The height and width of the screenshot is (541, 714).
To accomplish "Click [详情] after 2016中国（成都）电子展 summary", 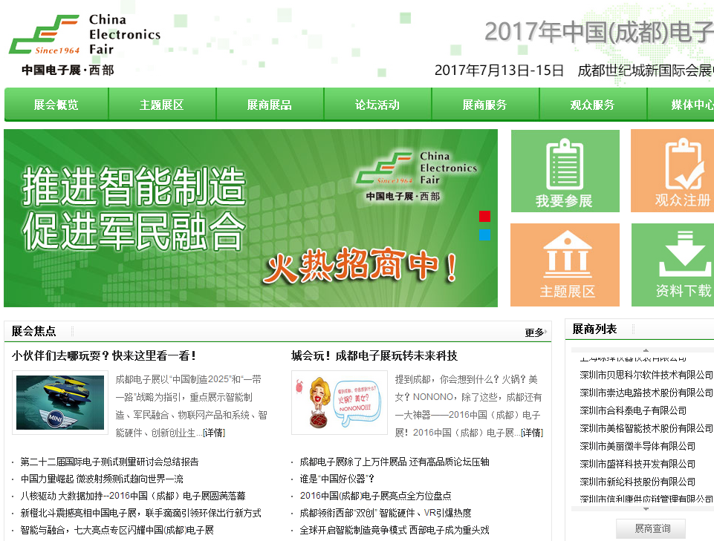I will 532,433.
